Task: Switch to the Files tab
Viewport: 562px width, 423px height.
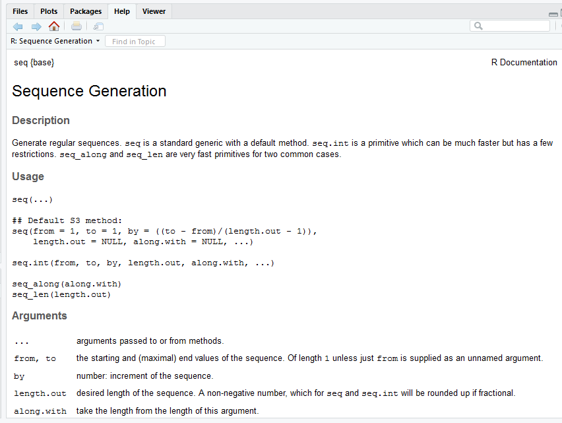Action: click(x=20, y=11)
